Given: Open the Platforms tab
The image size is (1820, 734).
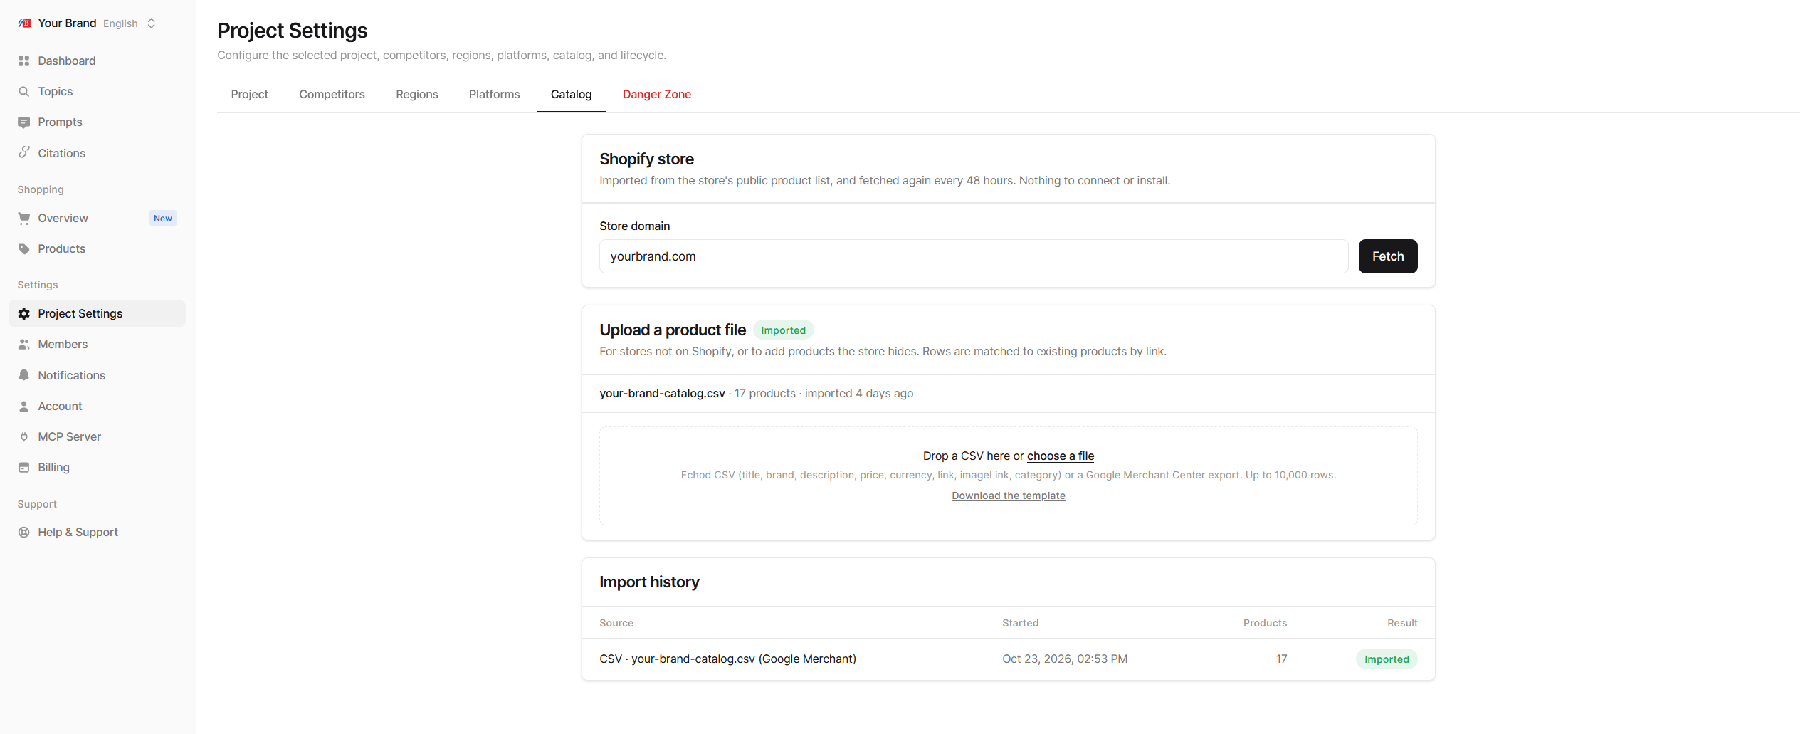Looking at the screenshot, I should coord(494,94).
